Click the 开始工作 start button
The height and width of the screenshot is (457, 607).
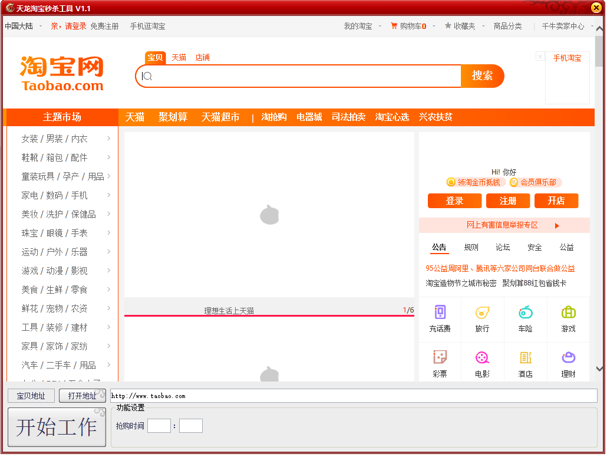tap(57, 427)
